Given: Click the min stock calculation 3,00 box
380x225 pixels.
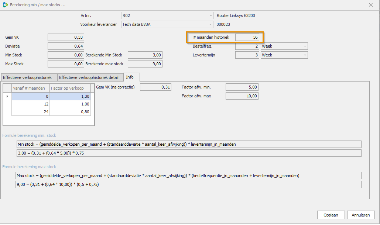Looking at the screenshot, I should (189, 153).
